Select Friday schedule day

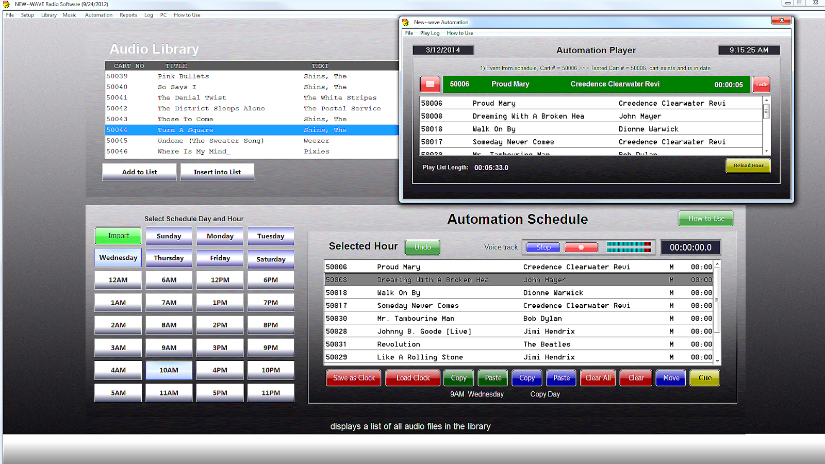(220, 258)
